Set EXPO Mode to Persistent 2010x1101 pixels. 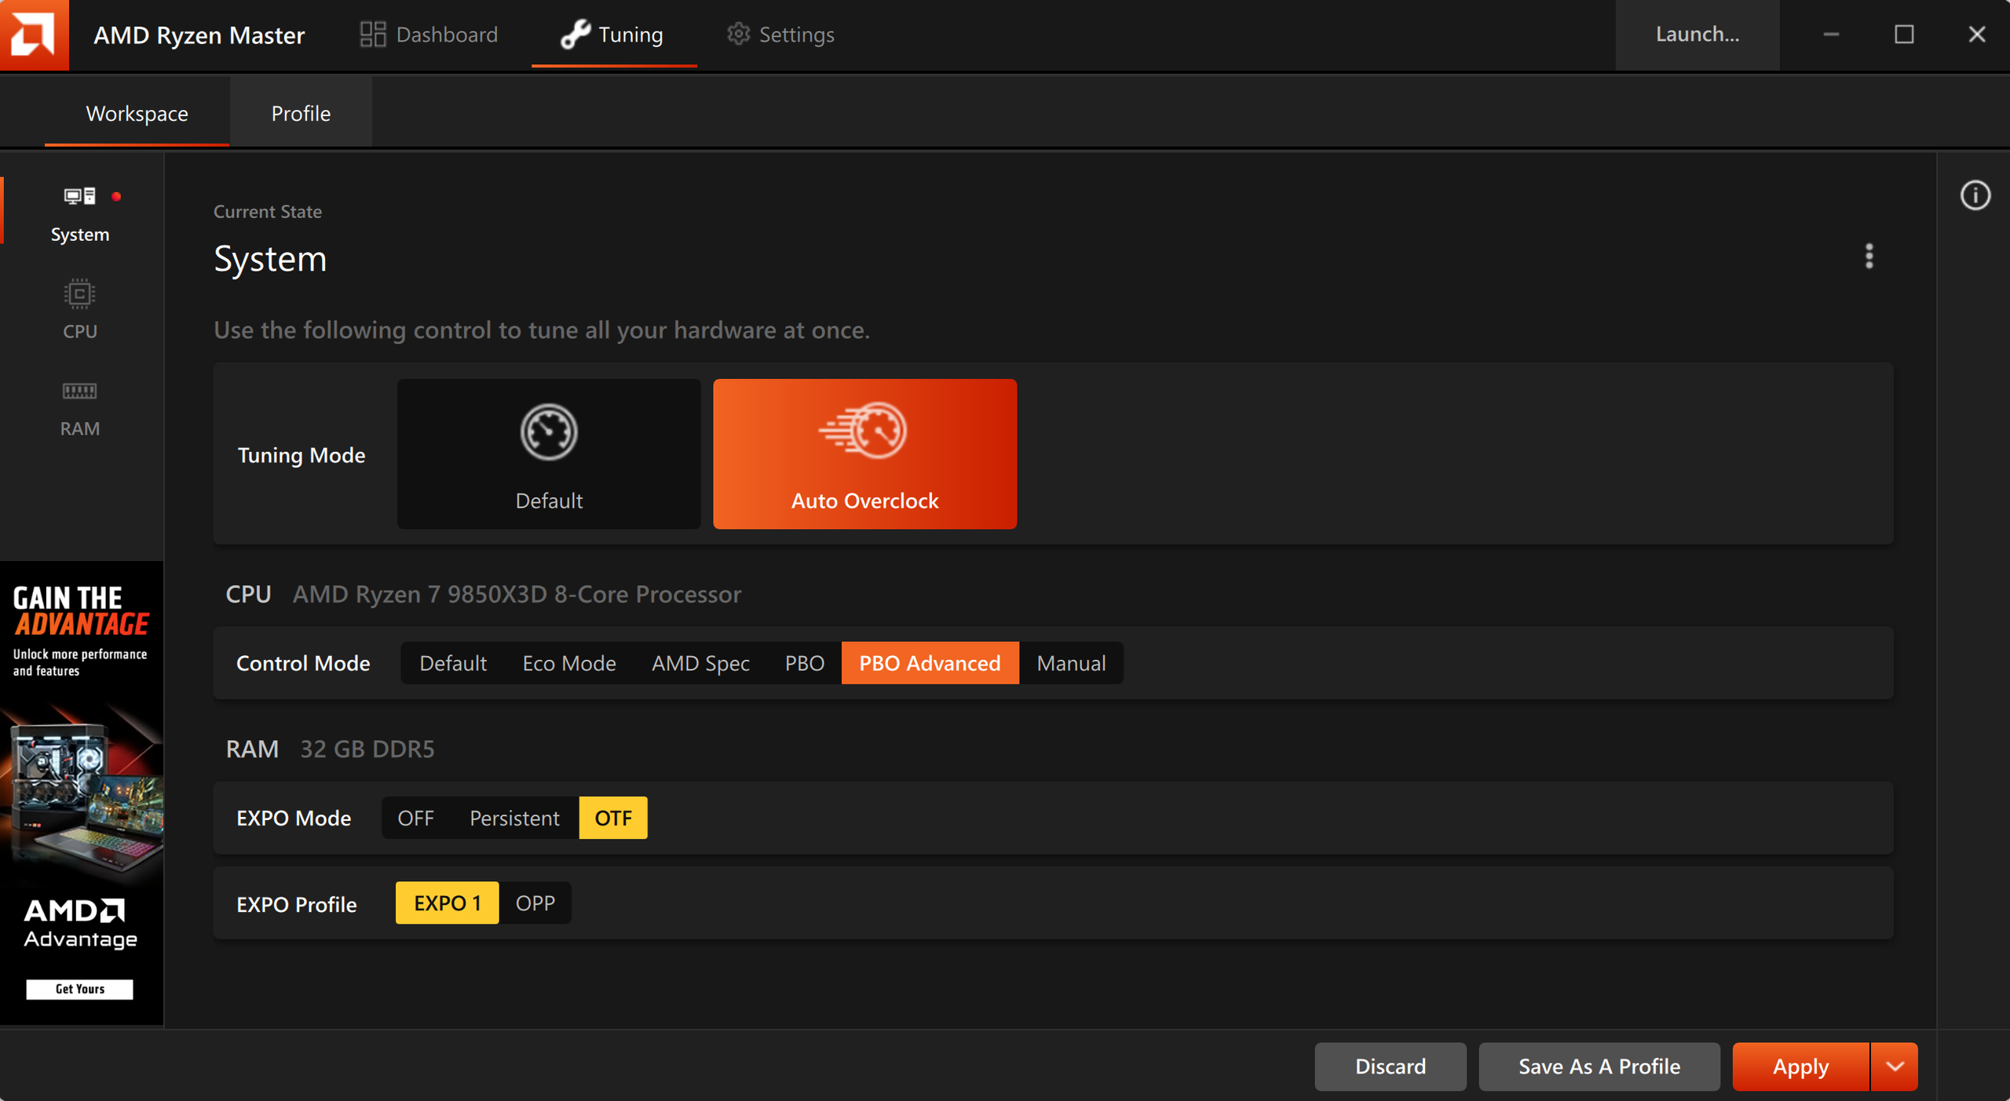(x=514, y=818)
